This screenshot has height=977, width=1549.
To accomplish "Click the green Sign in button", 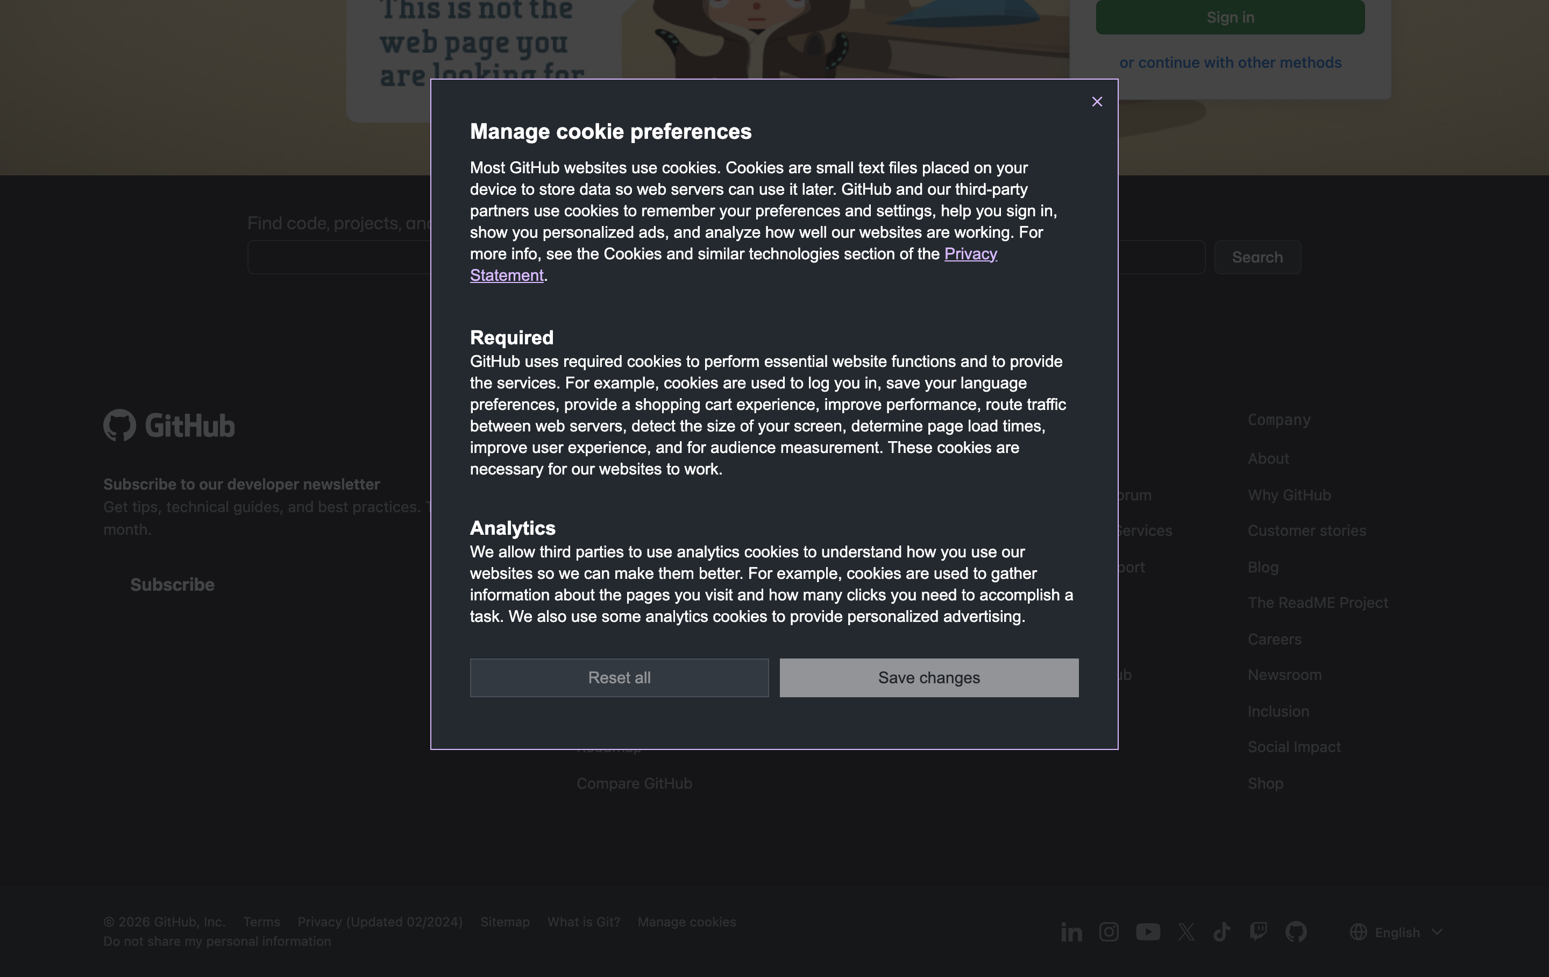I will 1230,17.
